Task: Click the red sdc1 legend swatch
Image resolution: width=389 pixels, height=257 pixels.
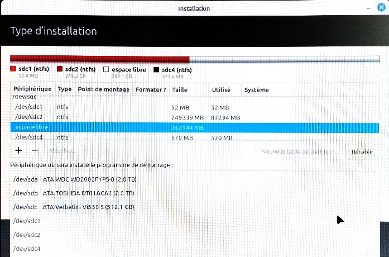Action: [13, 70]
